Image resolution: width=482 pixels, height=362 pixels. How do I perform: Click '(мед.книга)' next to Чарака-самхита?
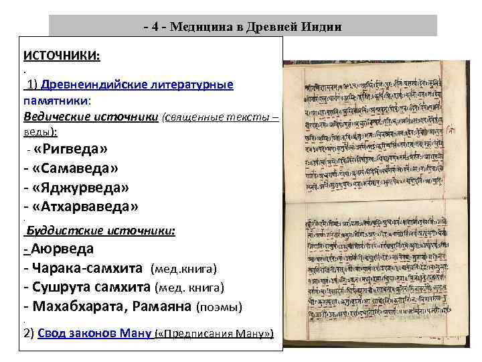184,269
